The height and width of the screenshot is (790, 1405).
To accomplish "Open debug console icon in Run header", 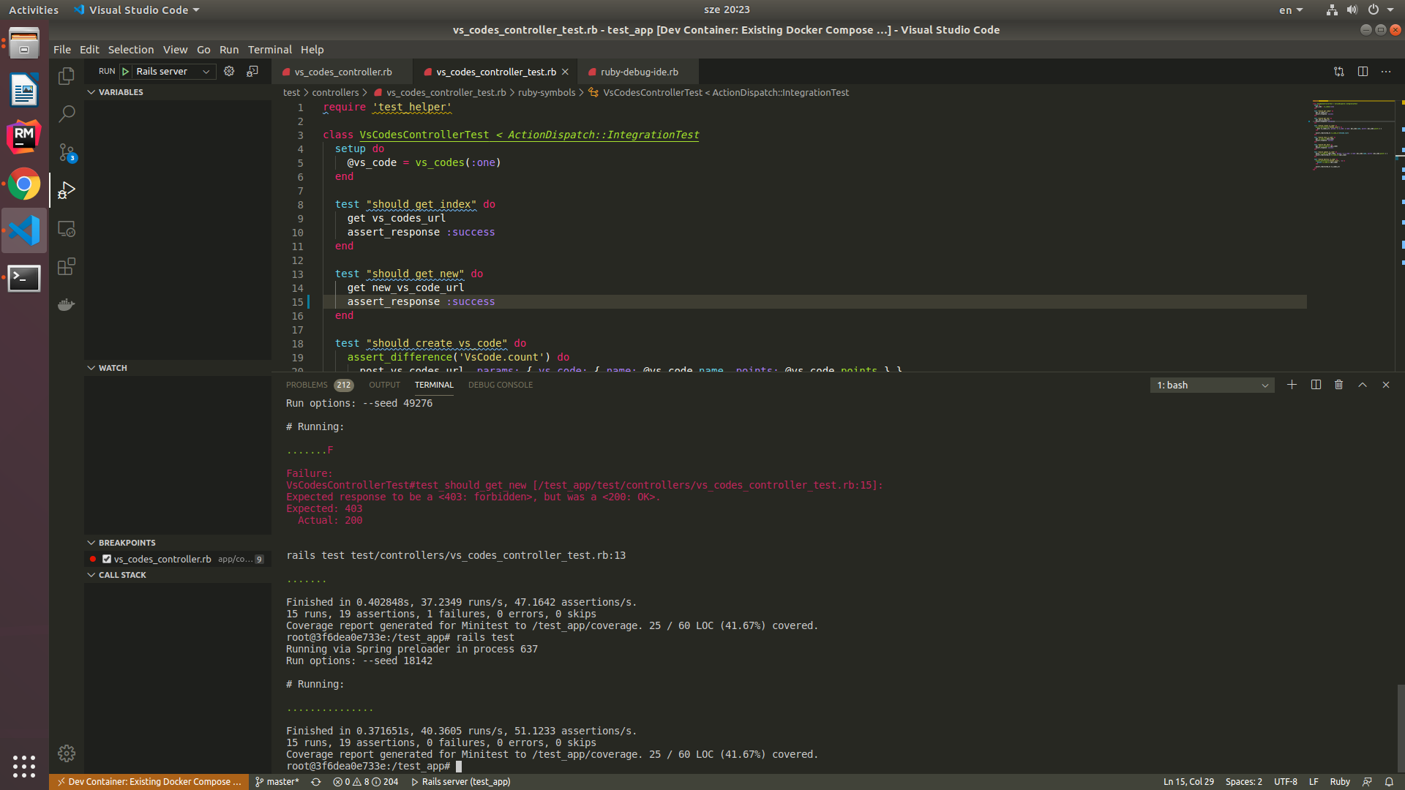I will 252,71.
